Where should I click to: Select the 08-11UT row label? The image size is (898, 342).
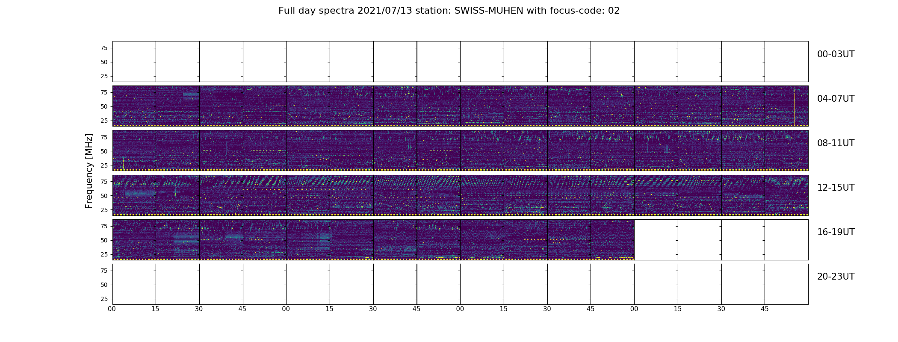click(836, 143)
